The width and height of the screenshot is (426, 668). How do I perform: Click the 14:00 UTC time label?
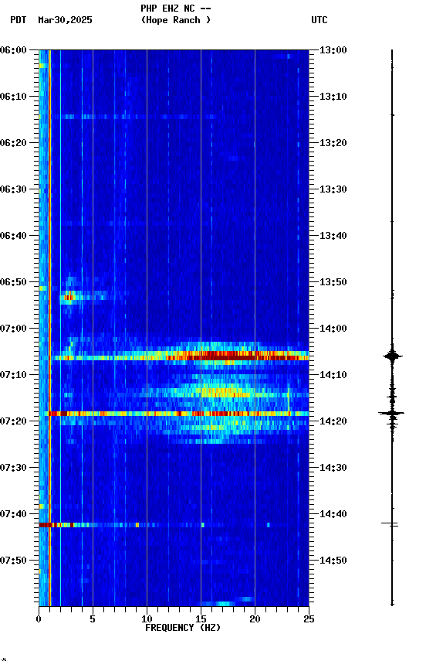(333, 329)
